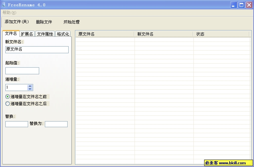Open the 文件属性 tab

click(45, 34)
